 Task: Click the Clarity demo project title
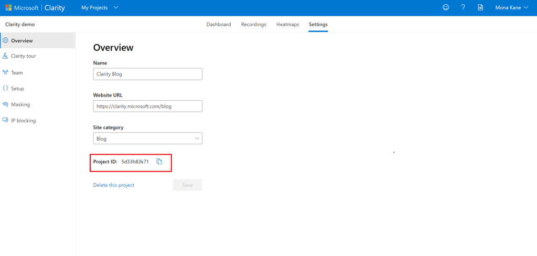[x=20, y=24]
